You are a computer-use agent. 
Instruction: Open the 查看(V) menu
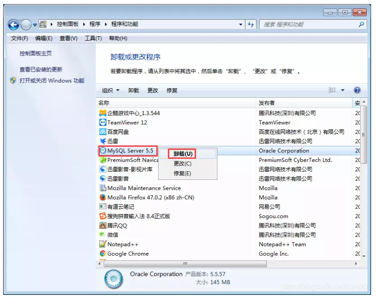coord(69,38)
